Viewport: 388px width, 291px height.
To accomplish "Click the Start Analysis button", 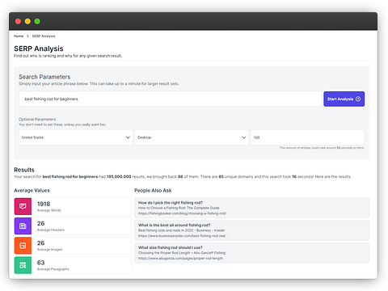I will click(x=344, y=99).
